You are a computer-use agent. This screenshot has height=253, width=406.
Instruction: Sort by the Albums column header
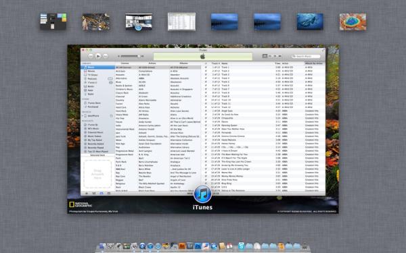point(184,63)
